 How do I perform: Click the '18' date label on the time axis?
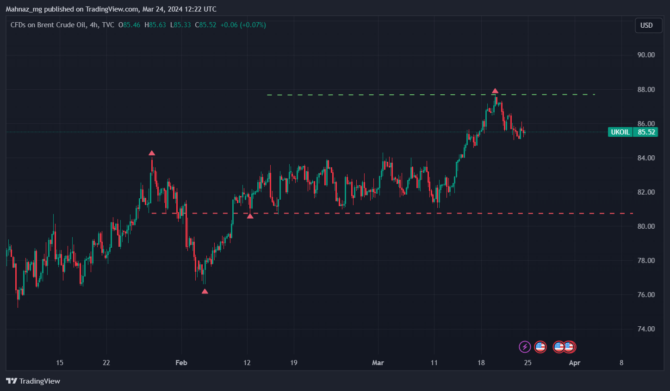tap(481, 363)
